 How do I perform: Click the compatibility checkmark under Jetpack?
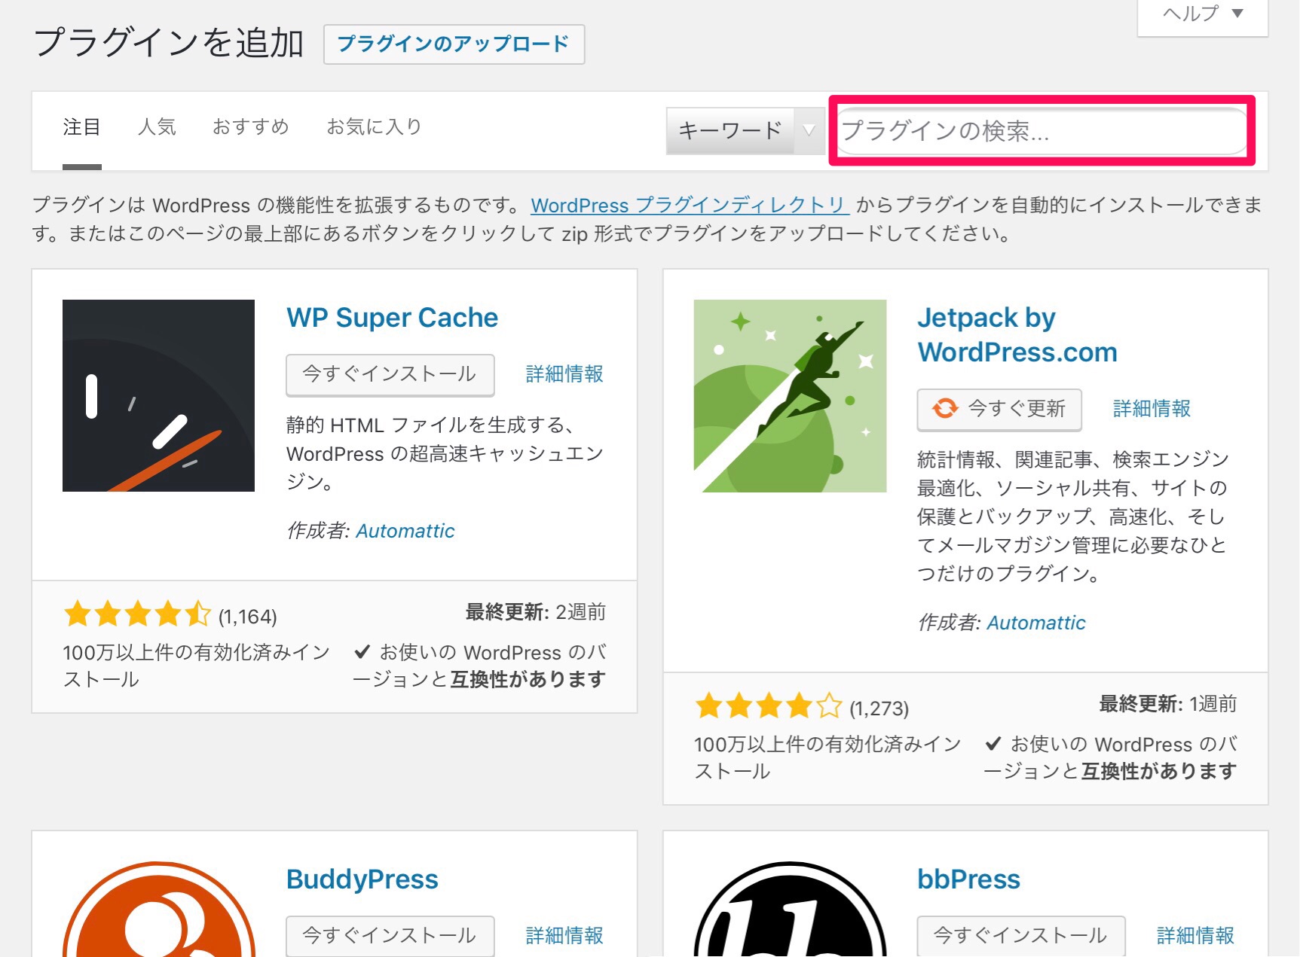(993, 744)
